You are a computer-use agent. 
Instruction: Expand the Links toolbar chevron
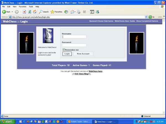(164, 16)
